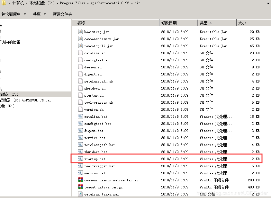Click the tool-wrapper.bat batch file icon

[x=80, y=166]
